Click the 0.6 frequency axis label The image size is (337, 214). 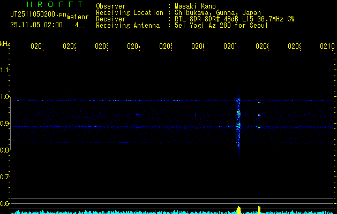4,203
